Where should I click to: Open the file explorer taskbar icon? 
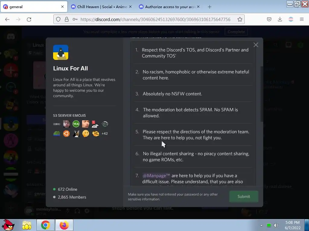point(27,225)
